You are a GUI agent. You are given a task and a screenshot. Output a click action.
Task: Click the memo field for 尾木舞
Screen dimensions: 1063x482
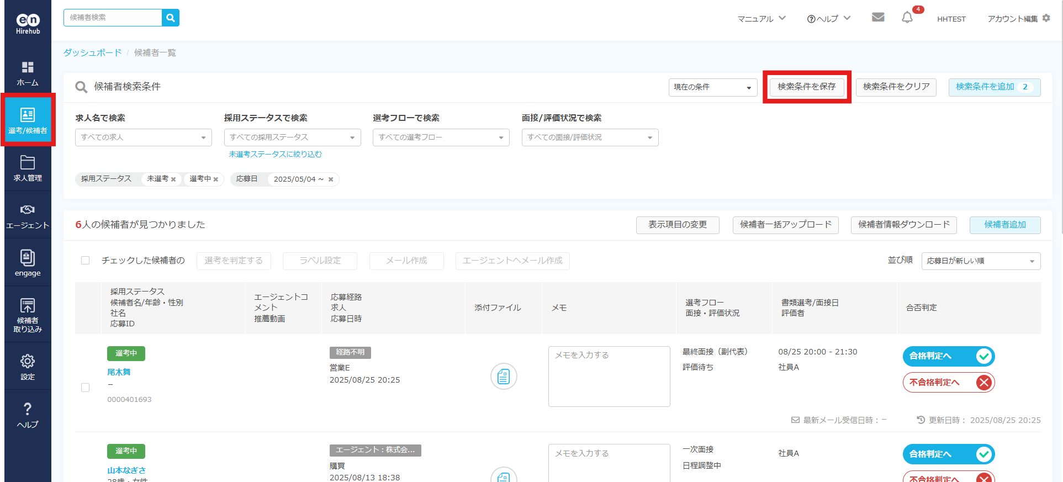tap(609, 377)
